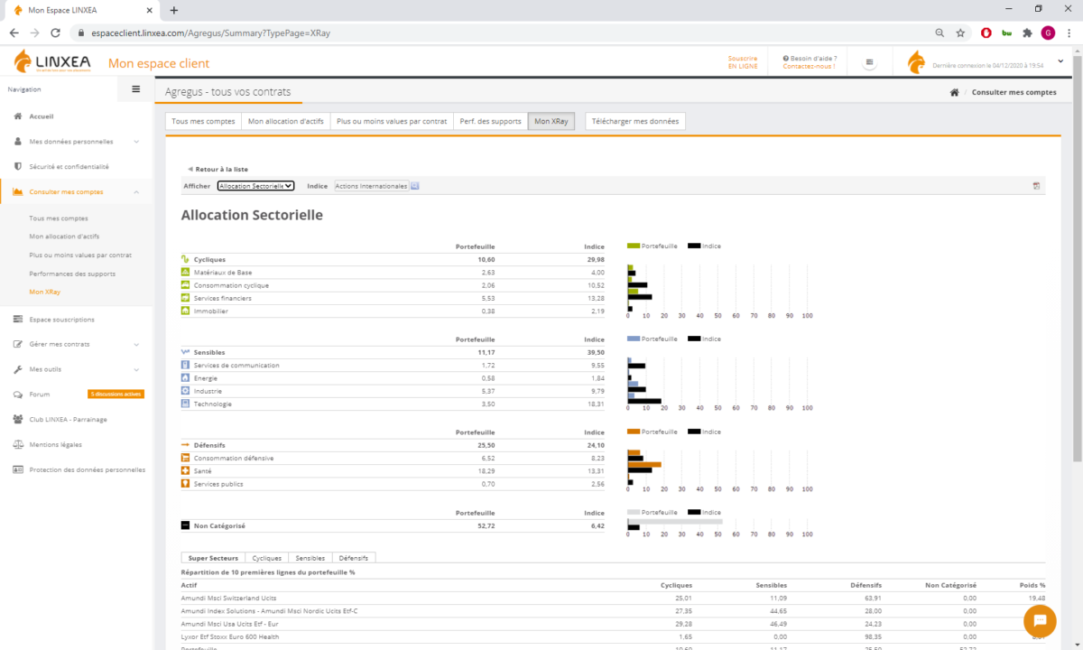Click the Santé sector icon
1083x650 pixels.
point(185,471)
